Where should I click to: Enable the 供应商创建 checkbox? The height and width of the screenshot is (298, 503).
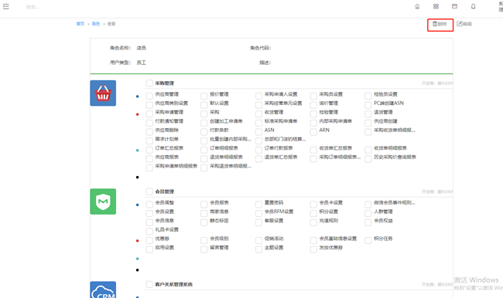pyautogui.click(x=368, y=123)
